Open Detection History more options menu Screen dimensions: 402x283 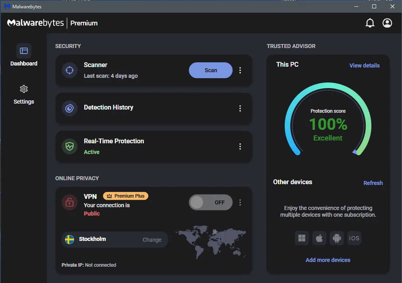click(240, 108)
